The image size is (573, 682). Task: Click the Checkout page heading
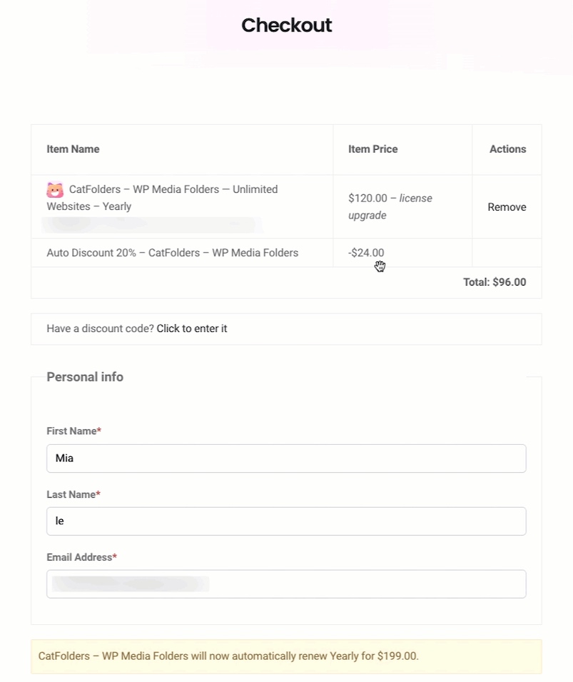coord(287,25)
